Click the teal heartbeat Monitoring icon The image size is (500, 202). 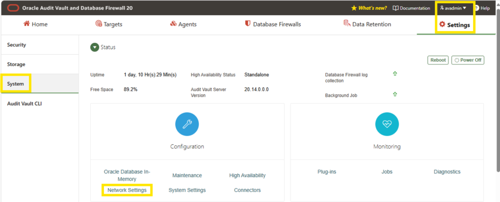(x=387, y=124)
